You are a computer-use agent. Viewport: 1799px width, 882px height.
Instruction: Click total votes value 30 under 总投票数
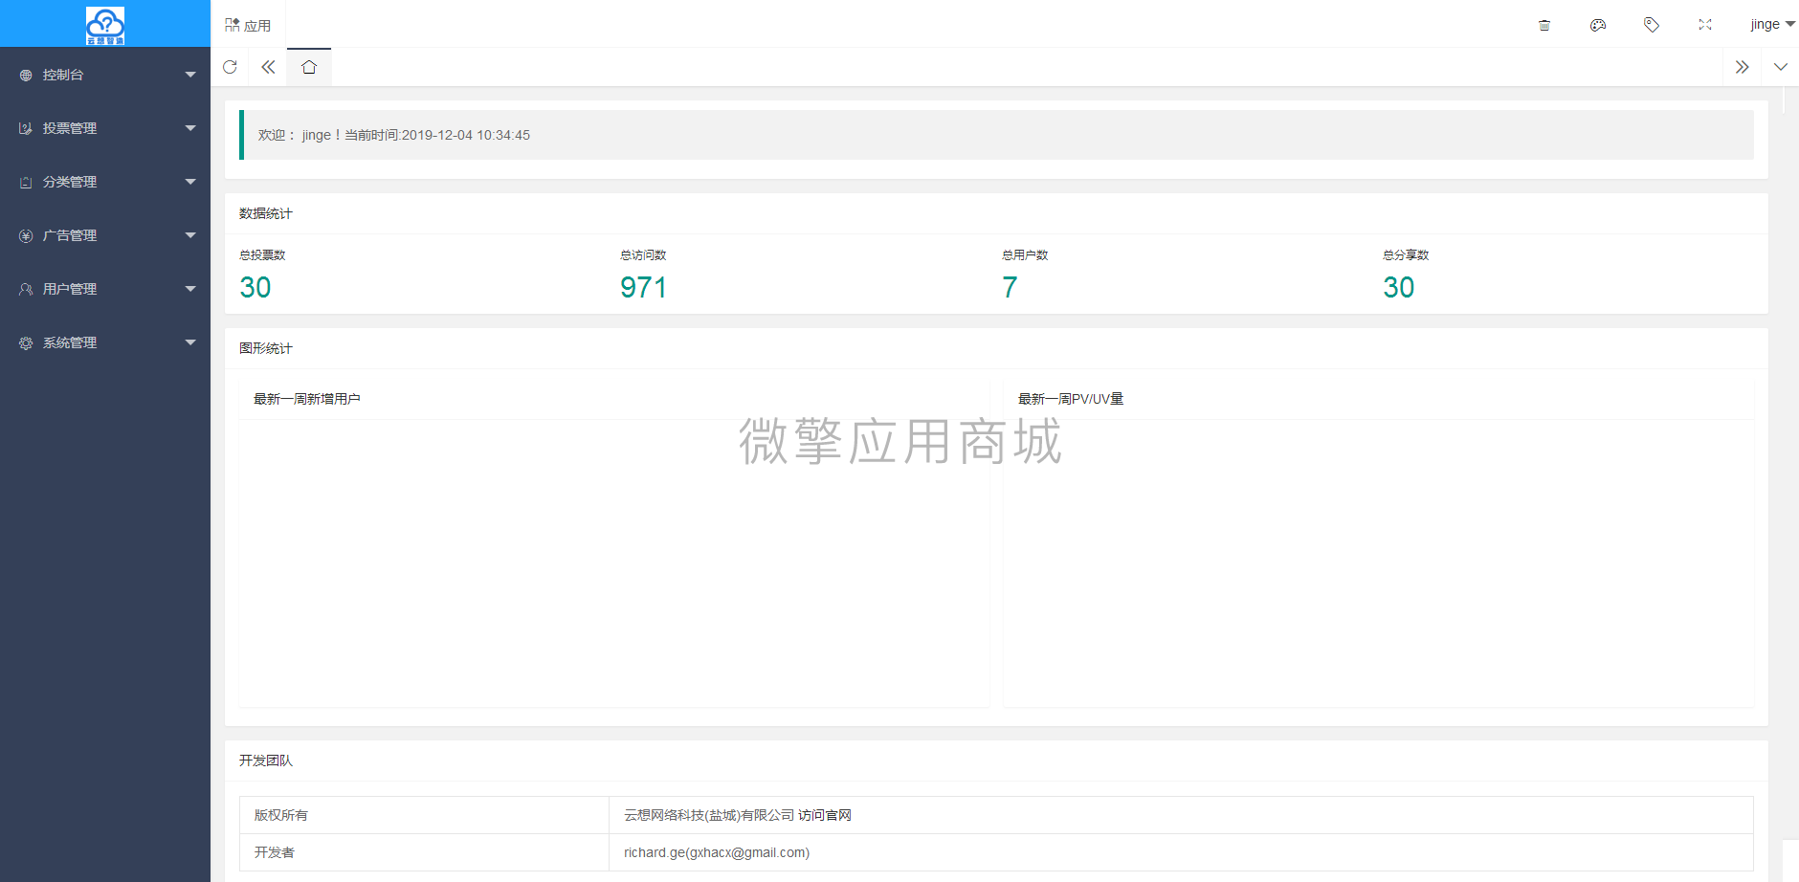pos(255,287)
